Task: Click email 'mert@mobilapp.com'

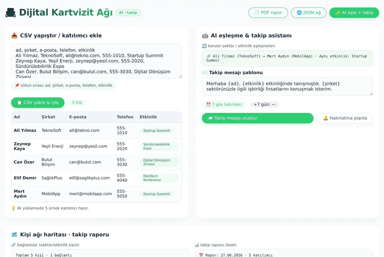Action: (91, 194)
